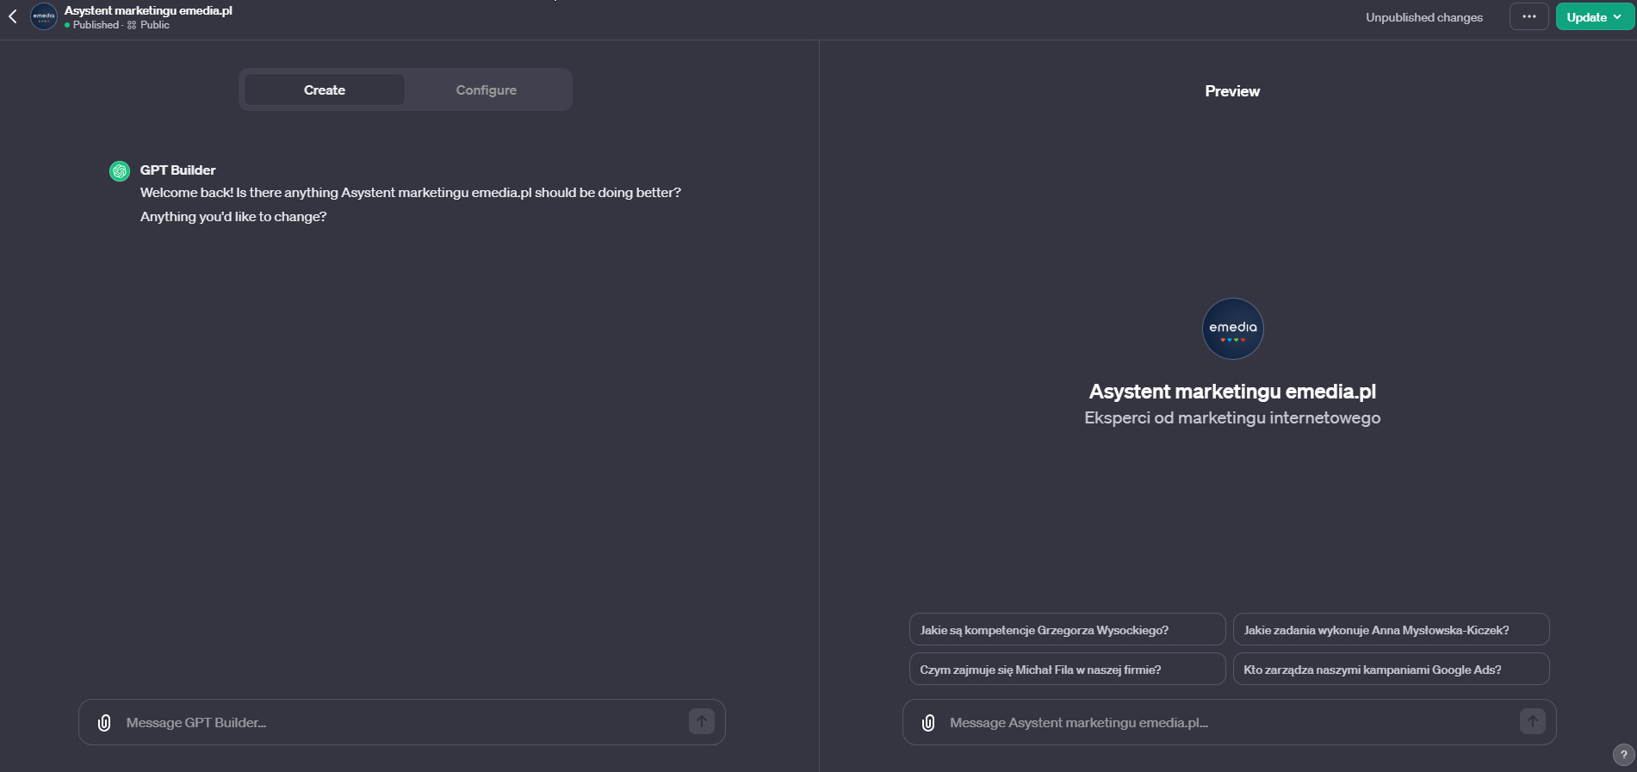Click the emedia avatar in header
This screenshot has height=772, width=1637.
tap(44, 16)
